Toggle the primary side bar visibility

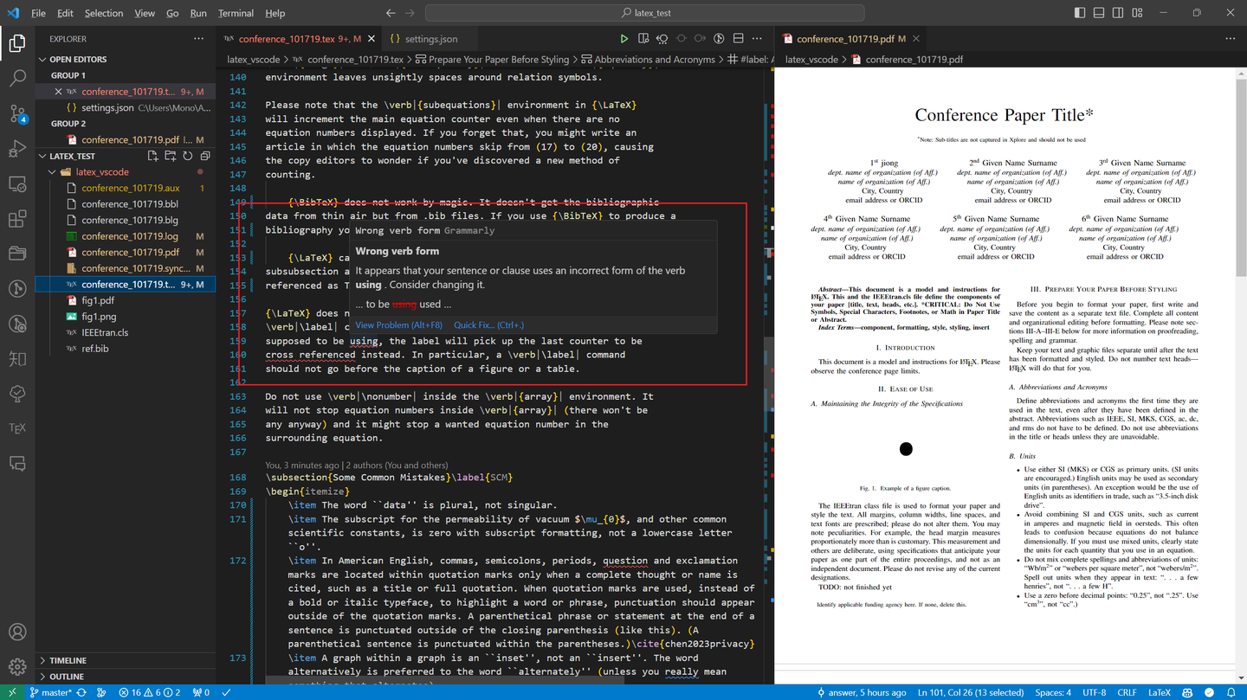pyautogui.click(x=1079, y=12)
